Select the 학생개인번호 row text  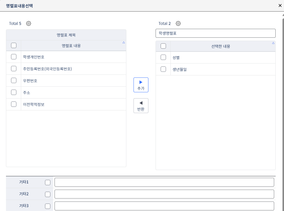point(34,57)
